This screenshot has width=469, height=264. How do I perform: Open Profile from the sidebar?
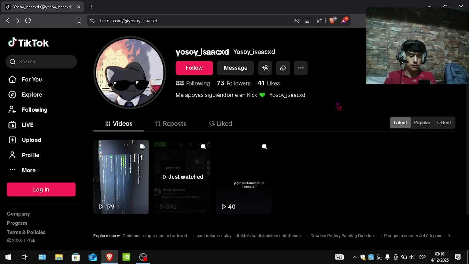coord(24,155)
